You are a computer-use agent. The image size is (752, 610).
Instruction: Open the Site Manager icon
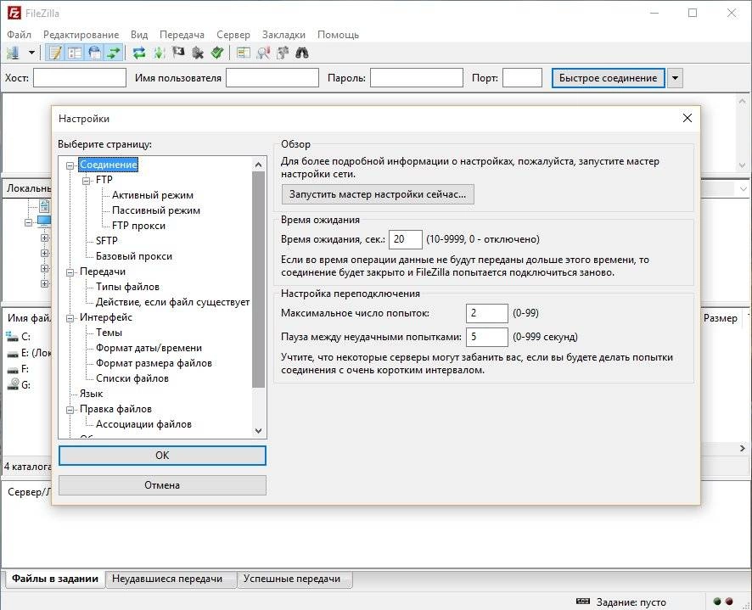coord(13,53)
